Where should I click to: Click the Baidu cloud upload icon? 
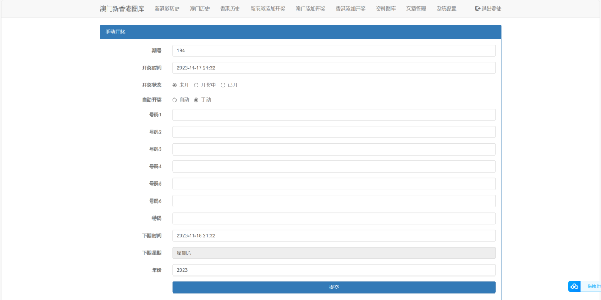(x=575, y=286)
